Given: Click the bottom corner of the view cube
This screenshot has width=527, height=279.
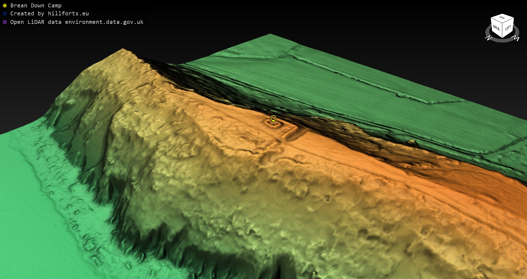Looking at the screenshot, I should click(502, 37).
